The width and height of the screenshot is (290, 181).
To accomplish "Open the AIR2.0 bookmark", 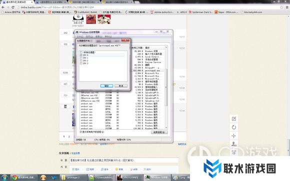I will click(x=182, y=12).
